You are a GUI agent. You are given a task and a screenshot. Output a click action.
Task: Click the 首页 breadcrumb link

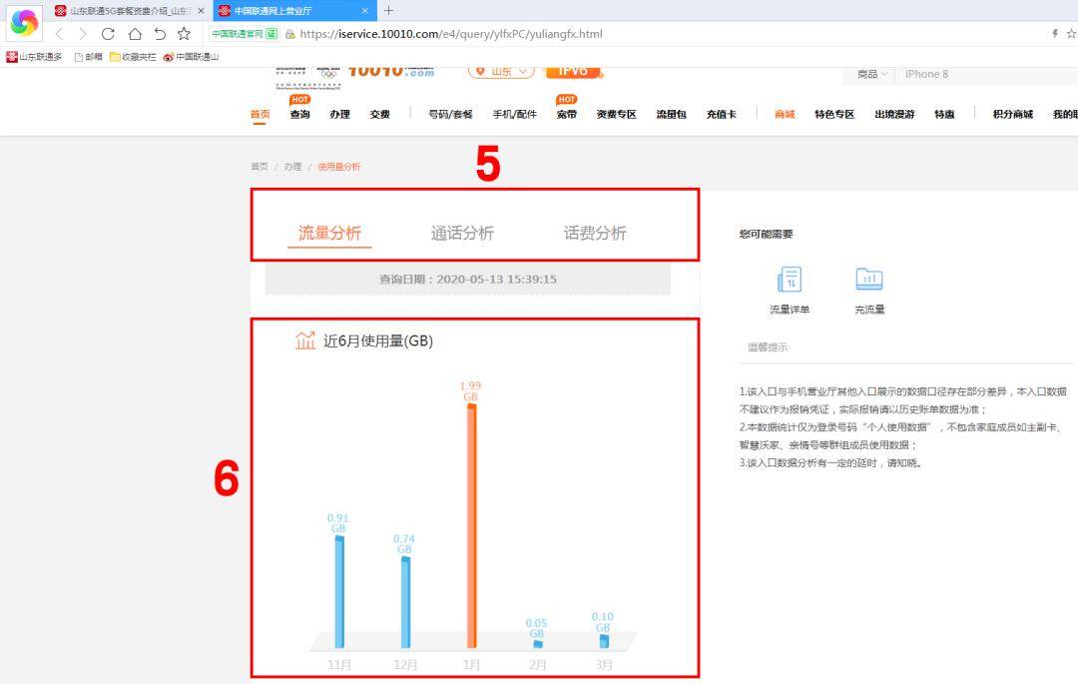coord(260,167)
